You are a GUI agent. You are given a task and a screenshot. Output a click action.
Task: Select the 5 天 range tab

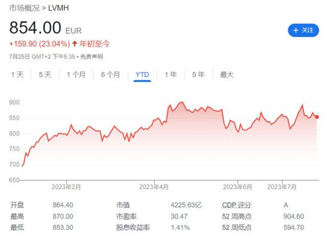(x=45, y=74)
